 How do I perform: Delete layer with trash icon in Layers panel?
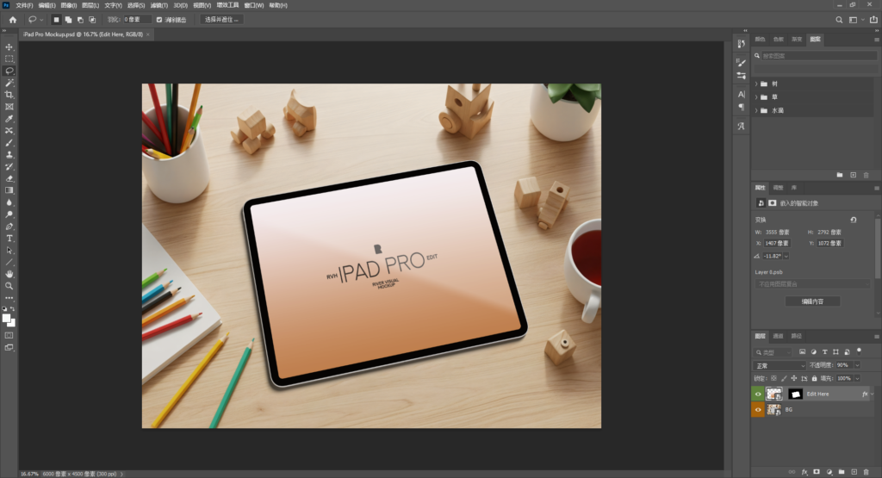(x=866, y=472)
